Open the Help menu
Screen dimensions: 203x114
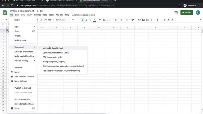click(x=67, y=15)
